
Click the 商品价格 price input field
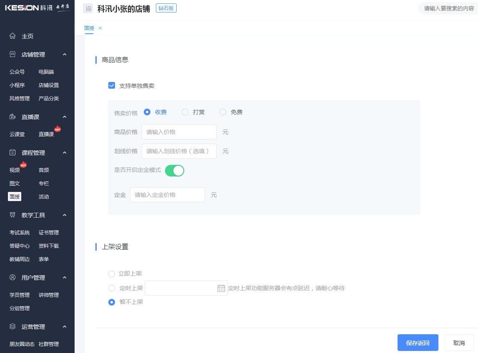(179, 132)
